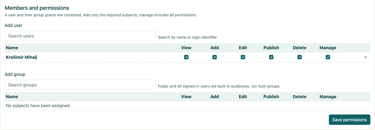Click the Add user label
Viewport: 375px width, 130px height.
point(14,25)
